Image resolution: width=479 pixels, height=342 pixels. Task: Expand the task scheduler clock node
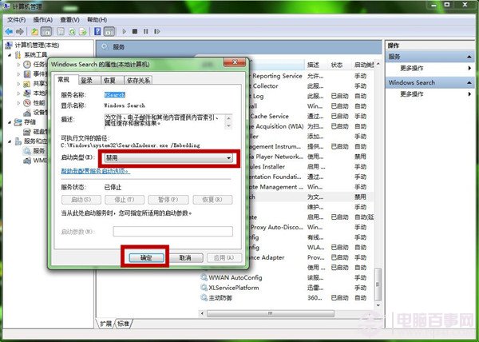coord(18,65)
